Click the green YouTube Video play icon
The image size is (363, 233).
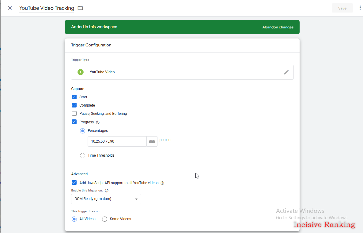[x=81, y=72]
